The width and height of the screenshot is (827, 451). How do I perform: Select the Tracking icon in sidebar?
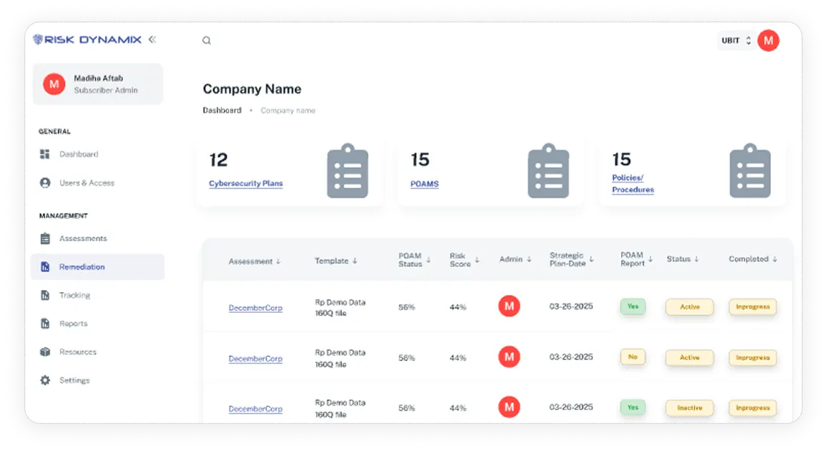pos(45,295)
